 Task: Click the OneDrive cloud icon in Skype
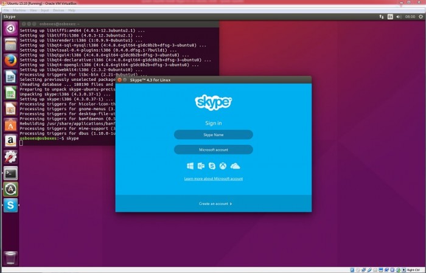[235, 166]
